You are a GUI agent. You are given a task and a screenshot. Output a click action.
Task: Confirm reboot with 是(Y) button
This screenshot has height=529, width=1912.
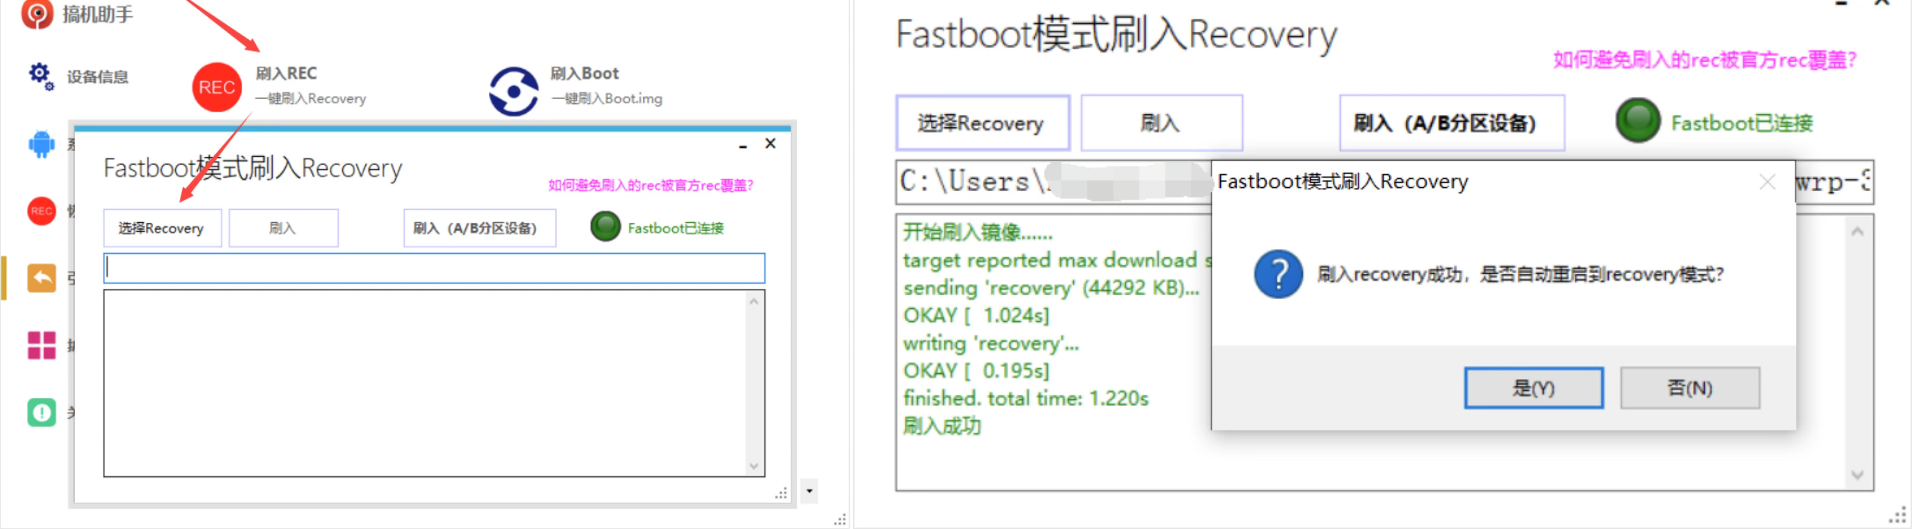click(x=1534, y=388)
